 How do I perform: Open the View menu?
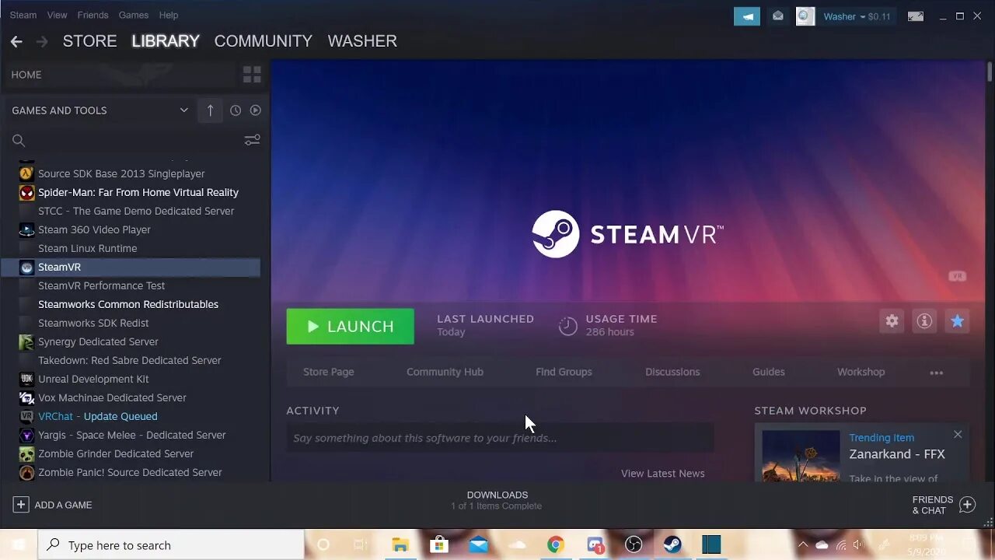(x=57, y=15)
